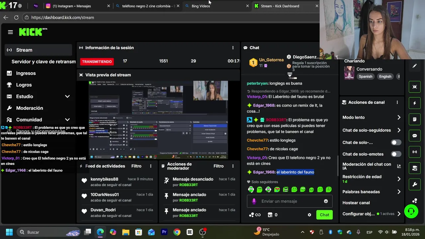Click the channel points infinity icon
This screenshot has width=425, height=239.
click(255, 215)
